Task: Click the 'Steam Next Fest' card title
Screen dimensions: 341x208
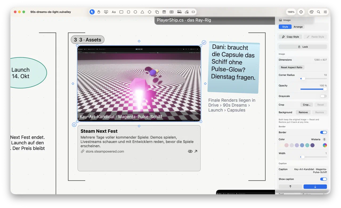Action: pyautogui.click(x=99, y=131)
